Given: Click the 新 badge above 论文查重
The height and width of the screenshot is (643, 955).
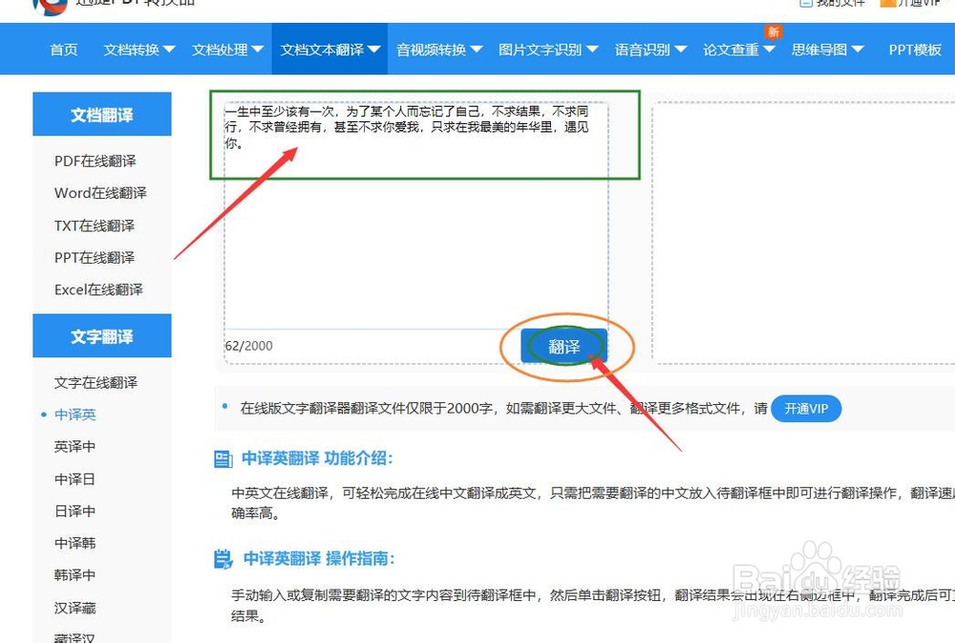Looking at the screenshot, I should coord(774,32).
